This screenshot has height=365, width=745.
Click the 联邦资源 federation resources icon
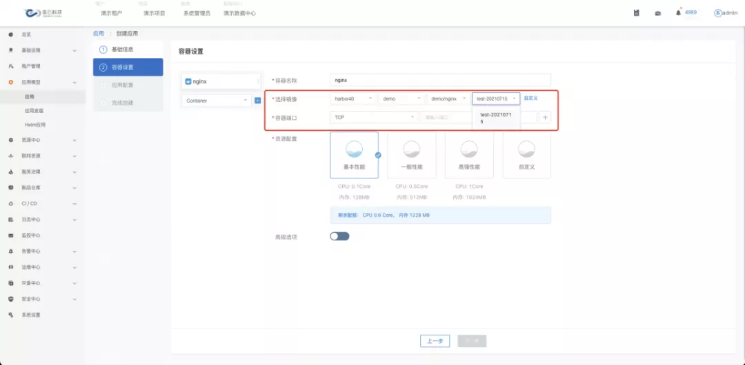pos(10,156)
